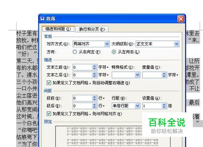Open 行 unit menu for 段后
This screenshot has height=147, width=203.
pos(101,106)
